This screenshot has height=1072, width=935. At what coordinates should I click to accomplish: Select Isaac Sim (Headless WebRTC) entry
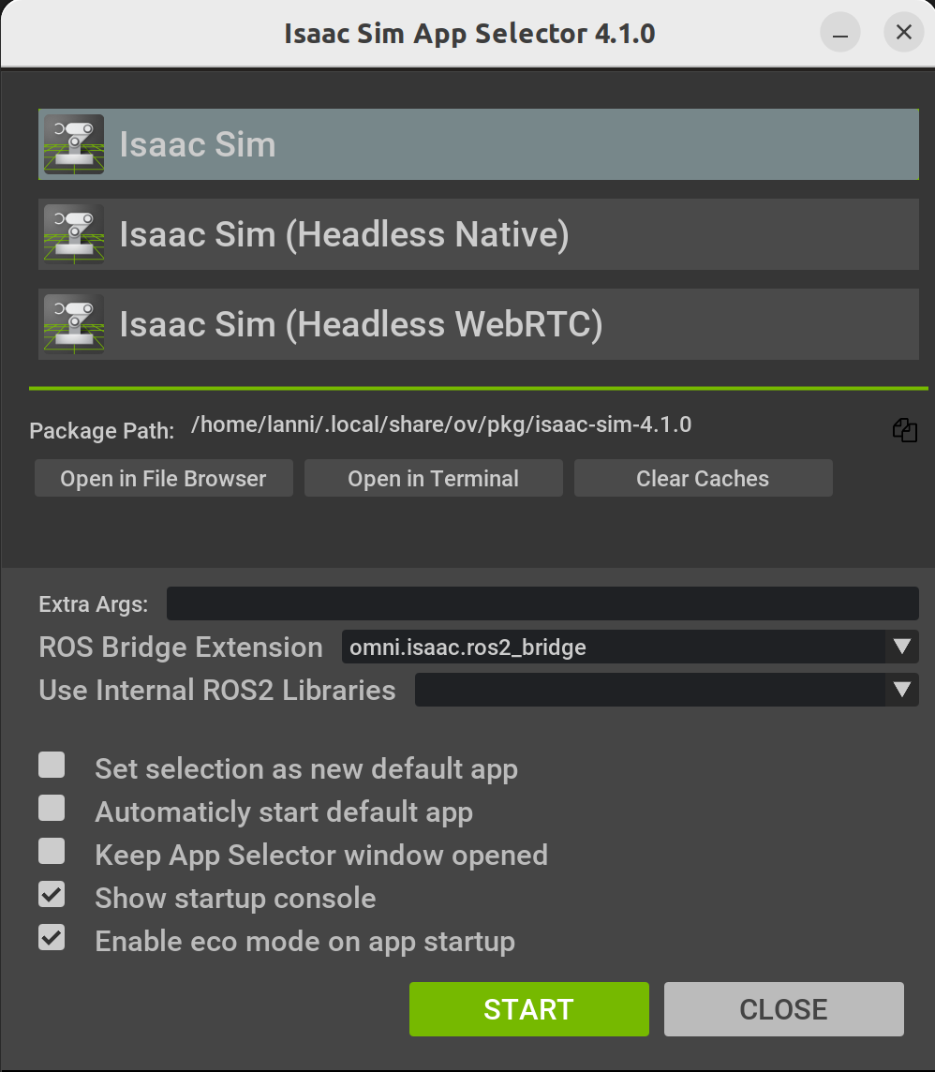tap(479, 324)
